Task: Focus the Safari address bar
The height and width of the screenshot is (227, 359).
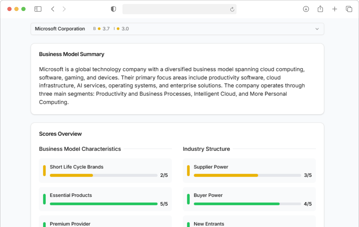Action: pyautogui.click(x=179, y=9)
